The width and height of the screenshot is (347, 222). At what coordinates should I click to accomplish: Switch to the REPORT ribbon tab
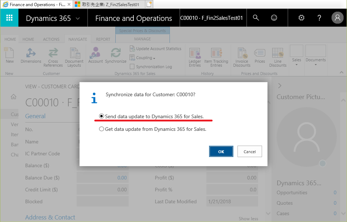tap(103, 39)
